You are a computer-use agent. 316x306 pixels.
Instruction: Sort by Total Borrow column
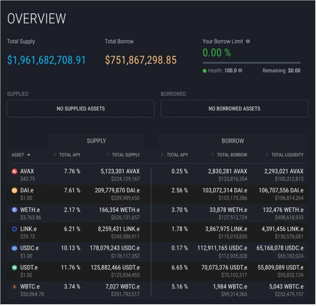(229, 155)
